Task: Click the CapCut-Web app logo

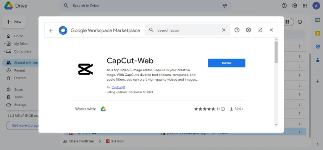Action: tap(86, 69)
